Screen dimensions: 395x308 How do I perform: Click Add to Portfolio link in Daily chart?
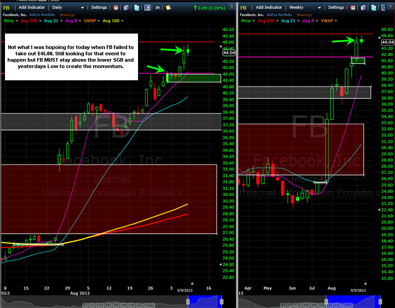42,15
